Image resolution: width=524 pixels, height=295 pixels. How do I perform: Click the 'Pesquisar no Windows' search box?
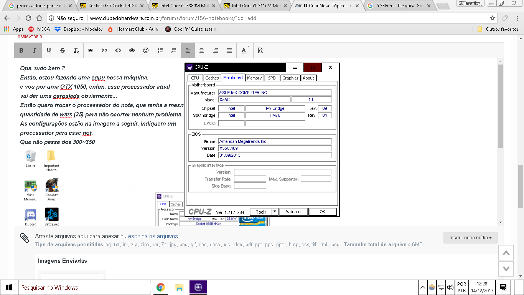click(x=84, y=287)
